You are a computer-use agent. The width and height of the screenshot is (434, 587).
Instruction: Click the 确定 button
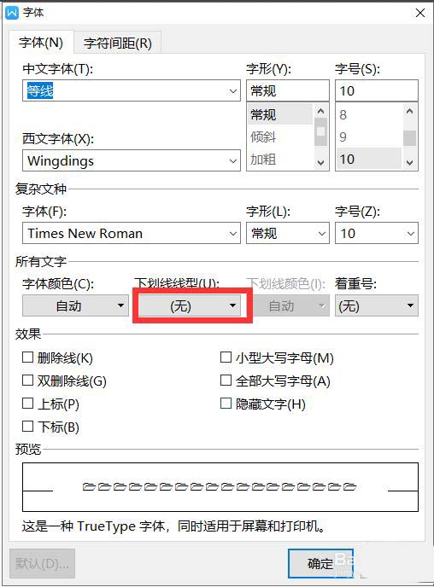coord(320,563)
